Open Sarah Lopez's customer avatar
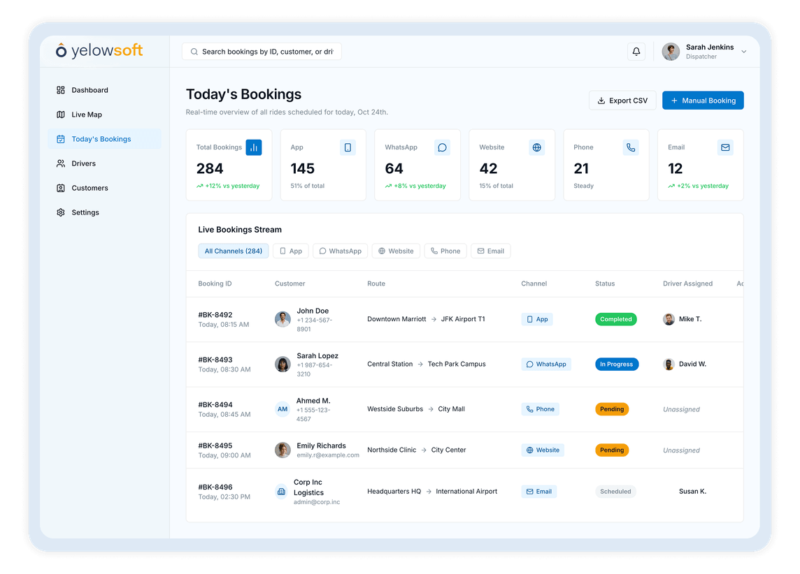 tap(283, 365)
